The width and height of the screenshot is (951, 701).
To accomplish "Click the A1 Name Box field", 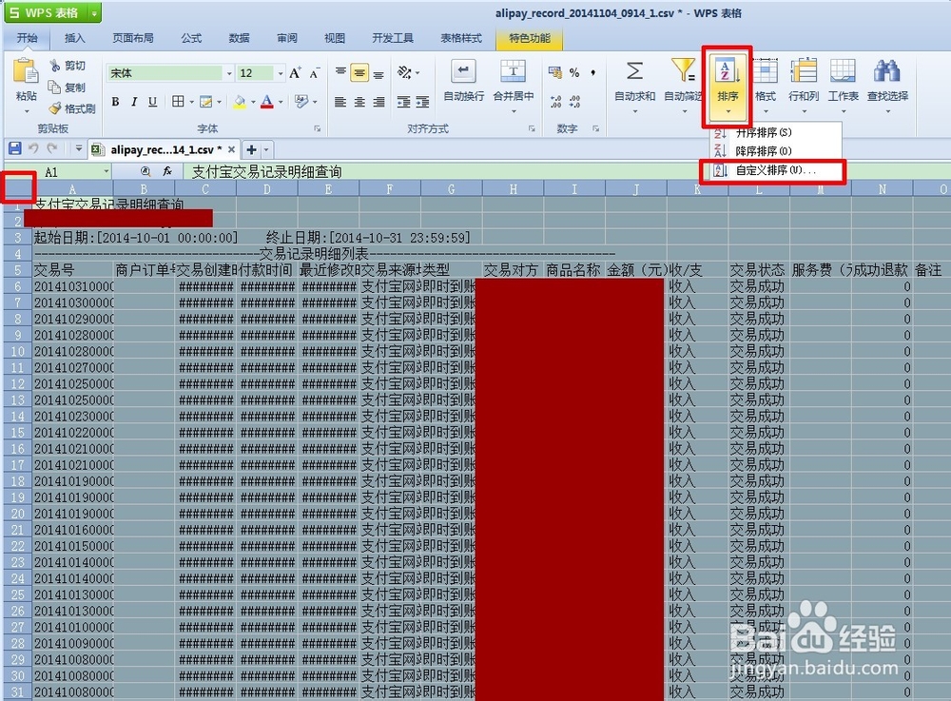I will (x=57, y=172).
